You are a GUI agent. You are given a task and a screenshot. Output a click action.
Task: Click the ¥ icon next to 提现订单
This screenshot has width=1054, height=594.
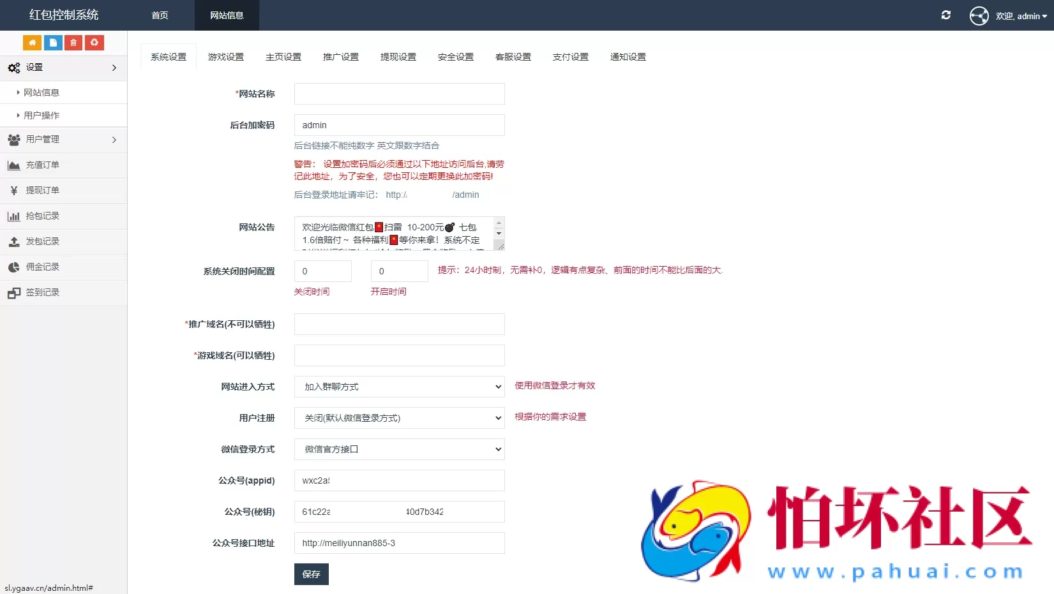pyautogui.click(x=13, y=191)
